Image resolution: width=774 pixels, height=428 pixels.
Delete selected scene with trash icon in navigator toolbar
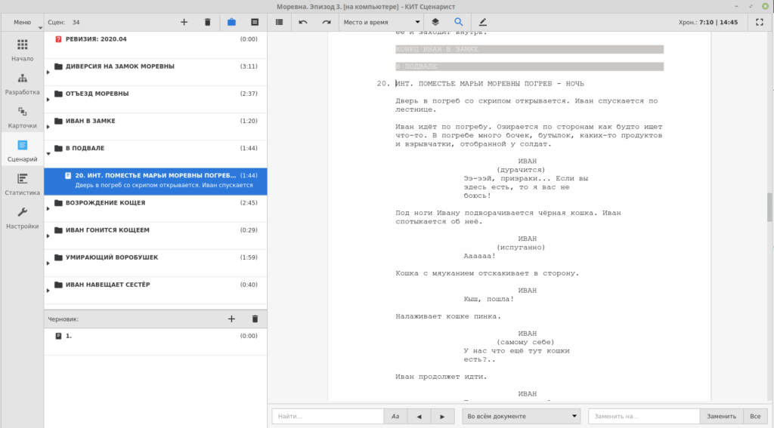[207, 22]
